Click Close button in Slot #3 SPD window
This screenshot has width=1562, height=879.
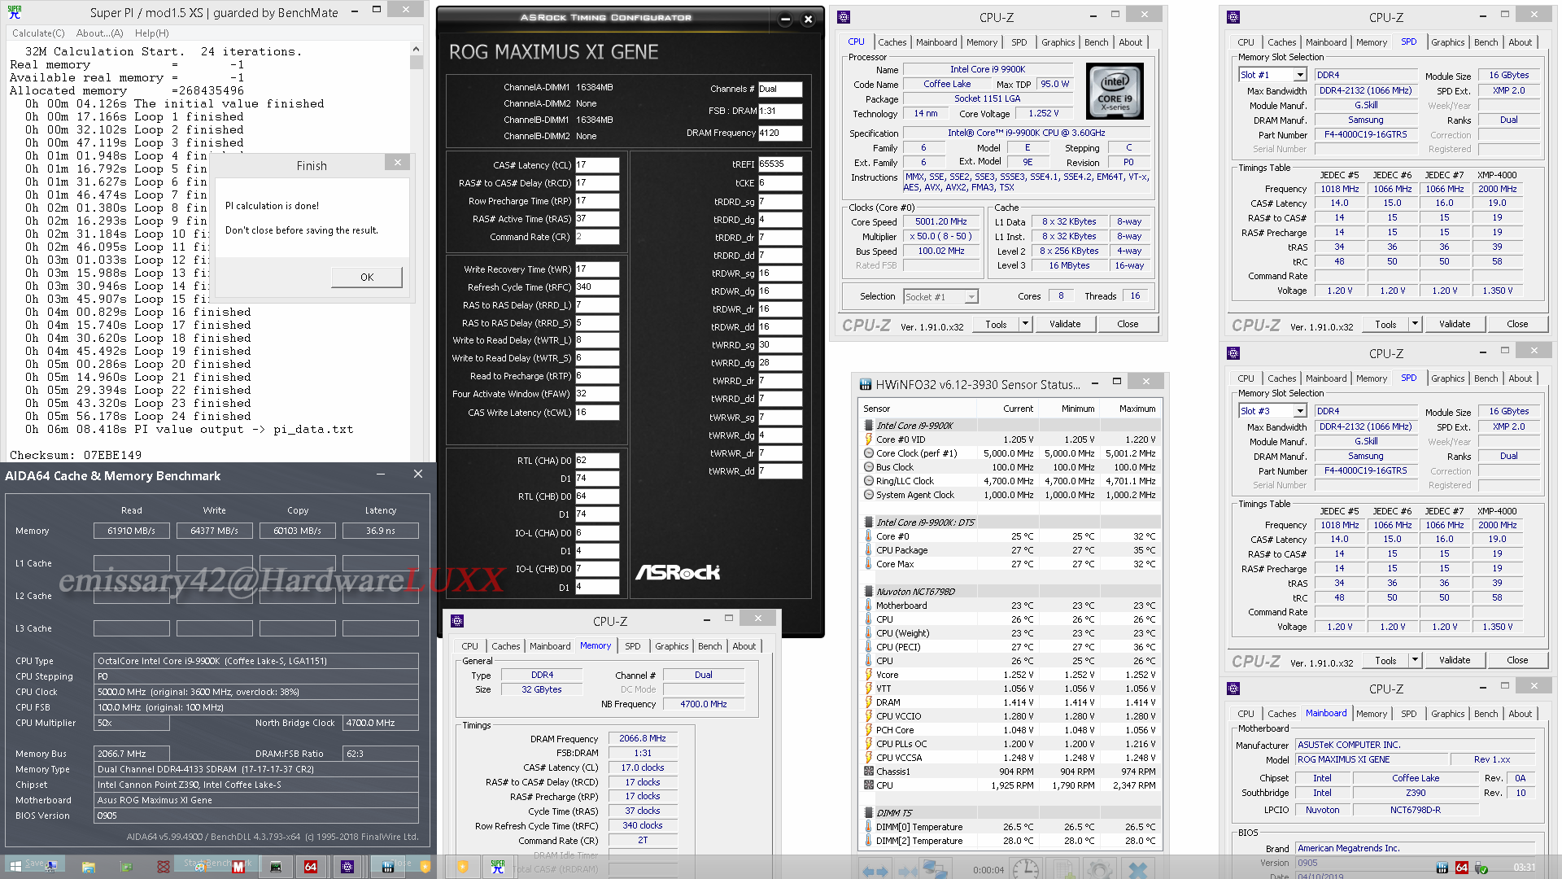(x=1517, y=660)
